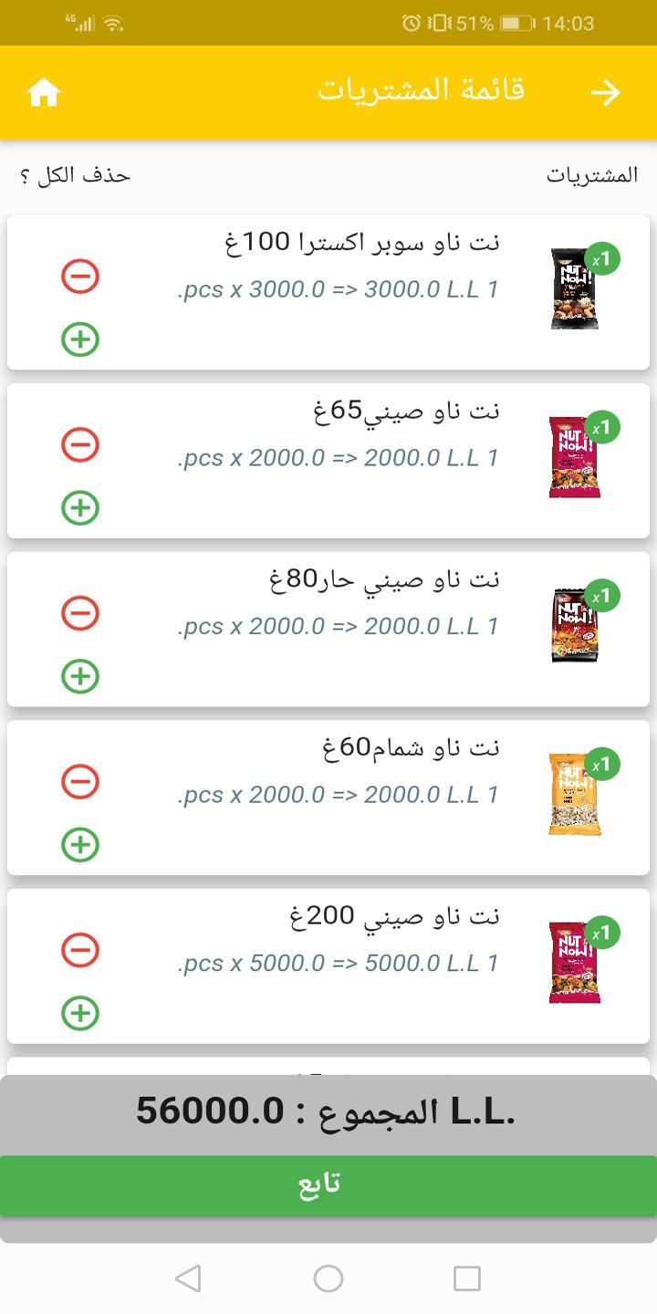Tap the Android back navigation button
Viewport: 657px width, 1314px height.
pyautogui.click(x=188, y=1278)
